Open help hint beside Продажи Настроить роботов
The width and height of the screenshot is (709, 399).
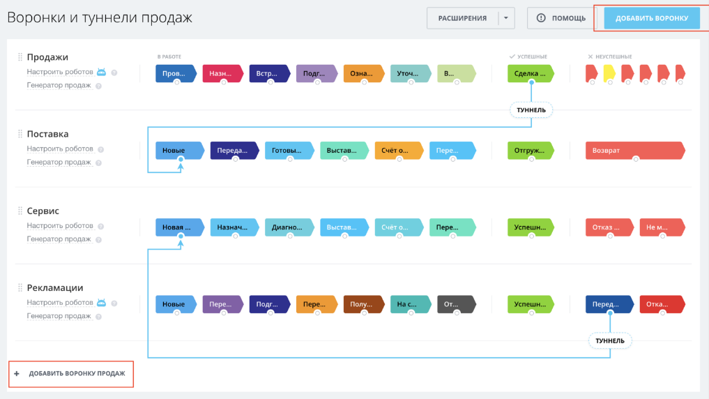(114, 73)
